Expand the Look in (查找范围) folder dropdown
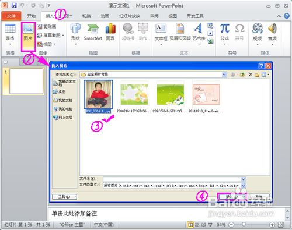The image size is (292, 230). [x=224, y=75]
